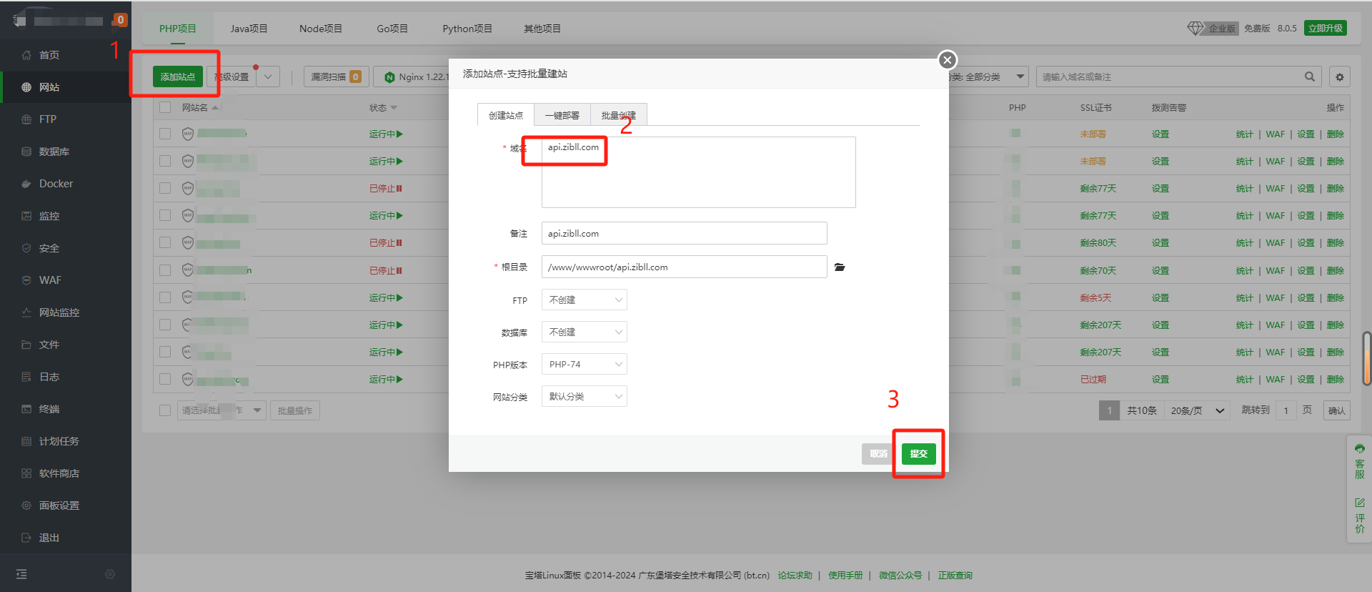The height and width of the screenshot is (592, 1372).
Task: Select the 网站 sidebar item
Action: click(49, 87)
